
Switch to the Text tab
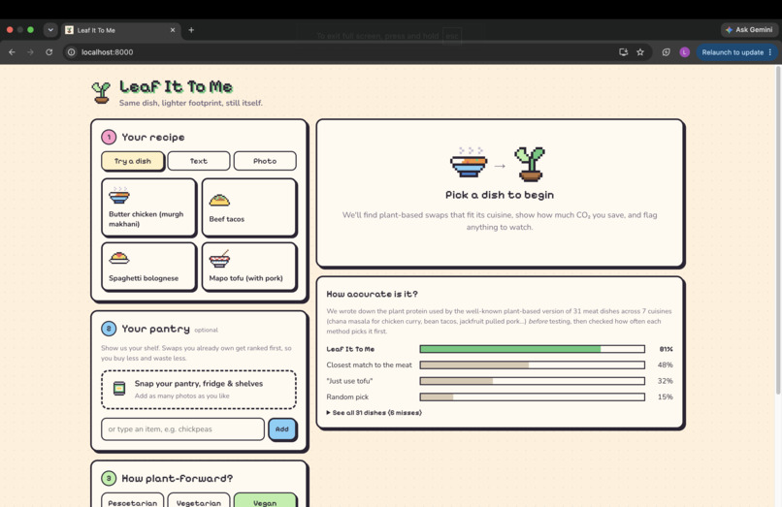[x=199, y=161]
